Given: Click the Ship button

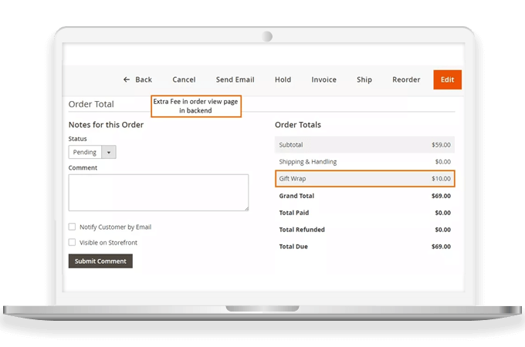Looking at the screenshot, I should coord(364,79).
